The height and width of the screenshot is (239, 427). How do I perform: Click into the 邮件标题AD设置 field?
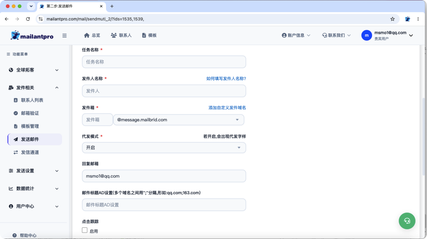pos(164,205)
